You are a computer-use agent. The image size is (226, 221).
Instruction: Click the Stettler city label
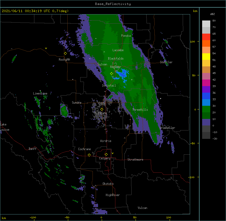tap(166, 62)
